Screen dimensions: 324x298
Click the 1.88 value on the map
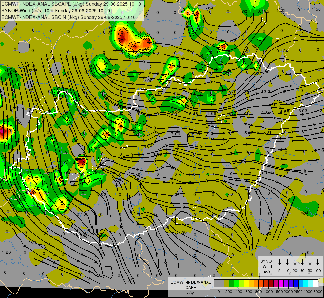coord(158,154)
